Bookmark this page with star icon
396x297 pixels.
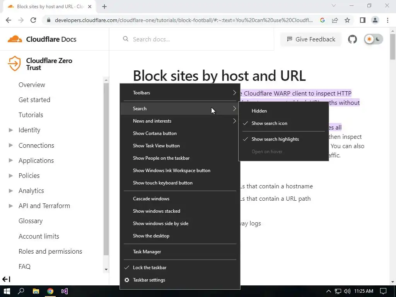tap(347, 20)
